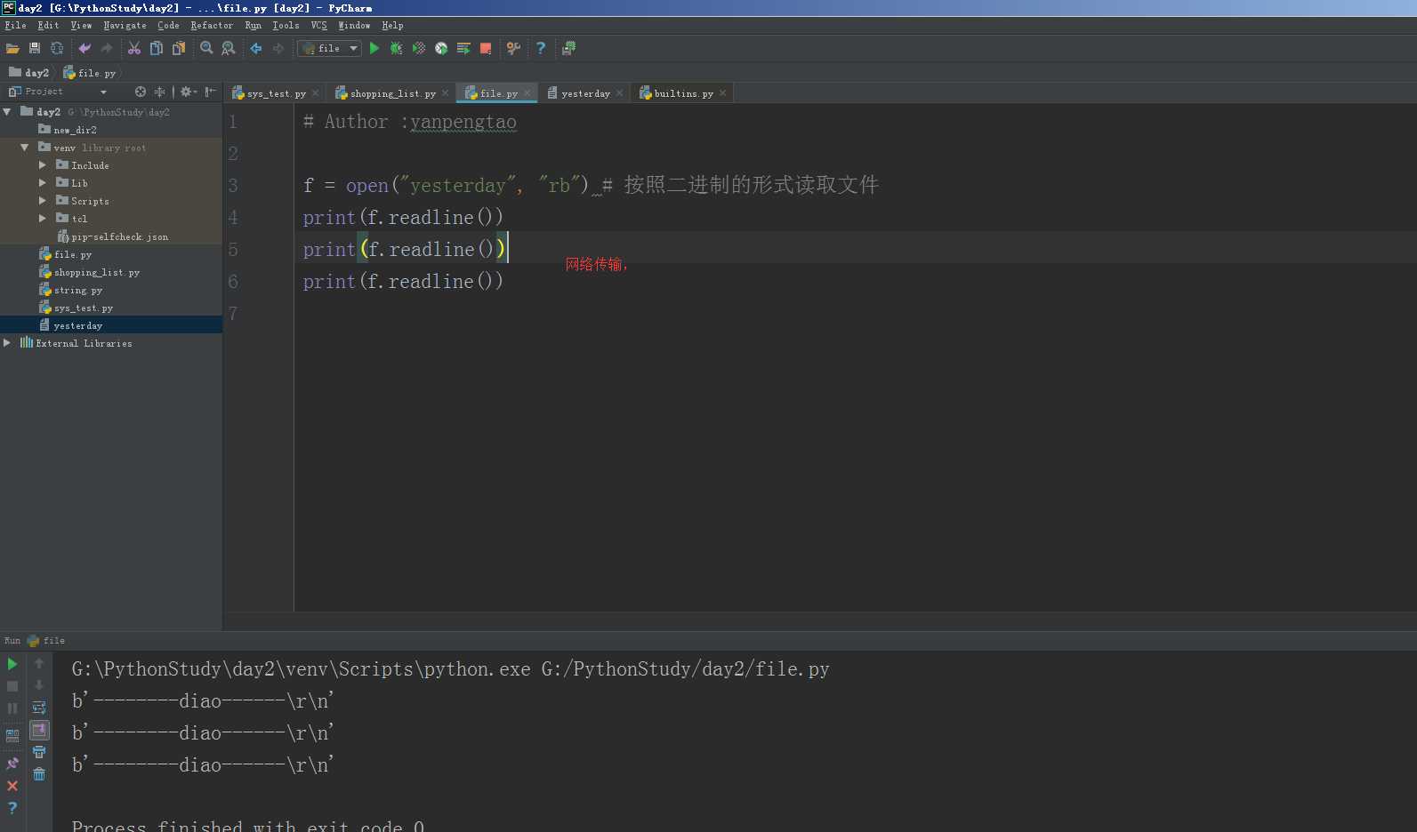Image resolution: width=1417 pixels, height=832 pixels.
Task: Open the Project view dropdown
Action: tap(104, 92)
